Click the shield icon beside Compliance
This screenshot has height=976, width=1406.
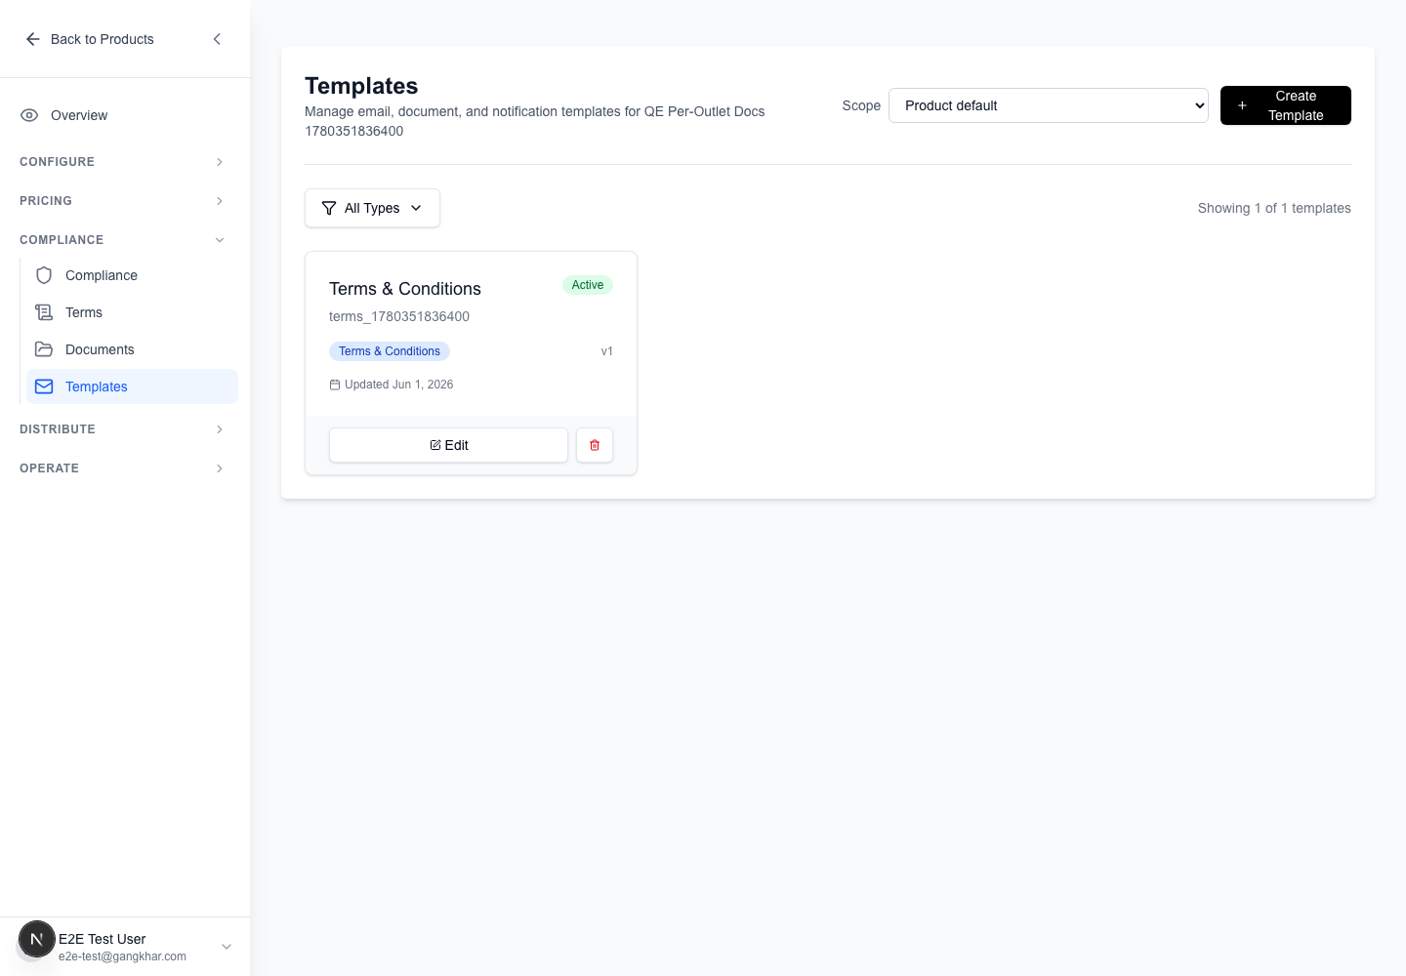[x=44, y=275]
